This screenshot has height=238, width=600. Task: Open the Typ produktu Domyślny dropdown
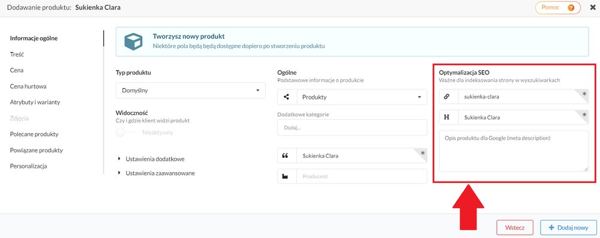[191, 91]
